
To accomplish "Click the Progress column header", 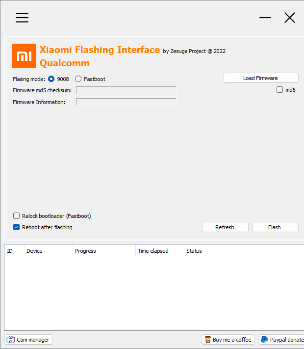I will (x=104, y=251).
